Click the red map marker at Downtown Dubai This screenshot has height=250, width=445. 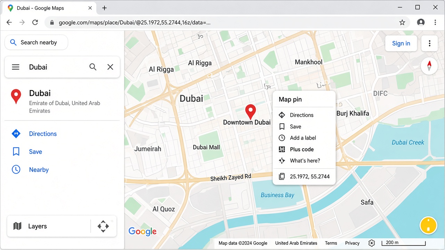coord(250,112)
